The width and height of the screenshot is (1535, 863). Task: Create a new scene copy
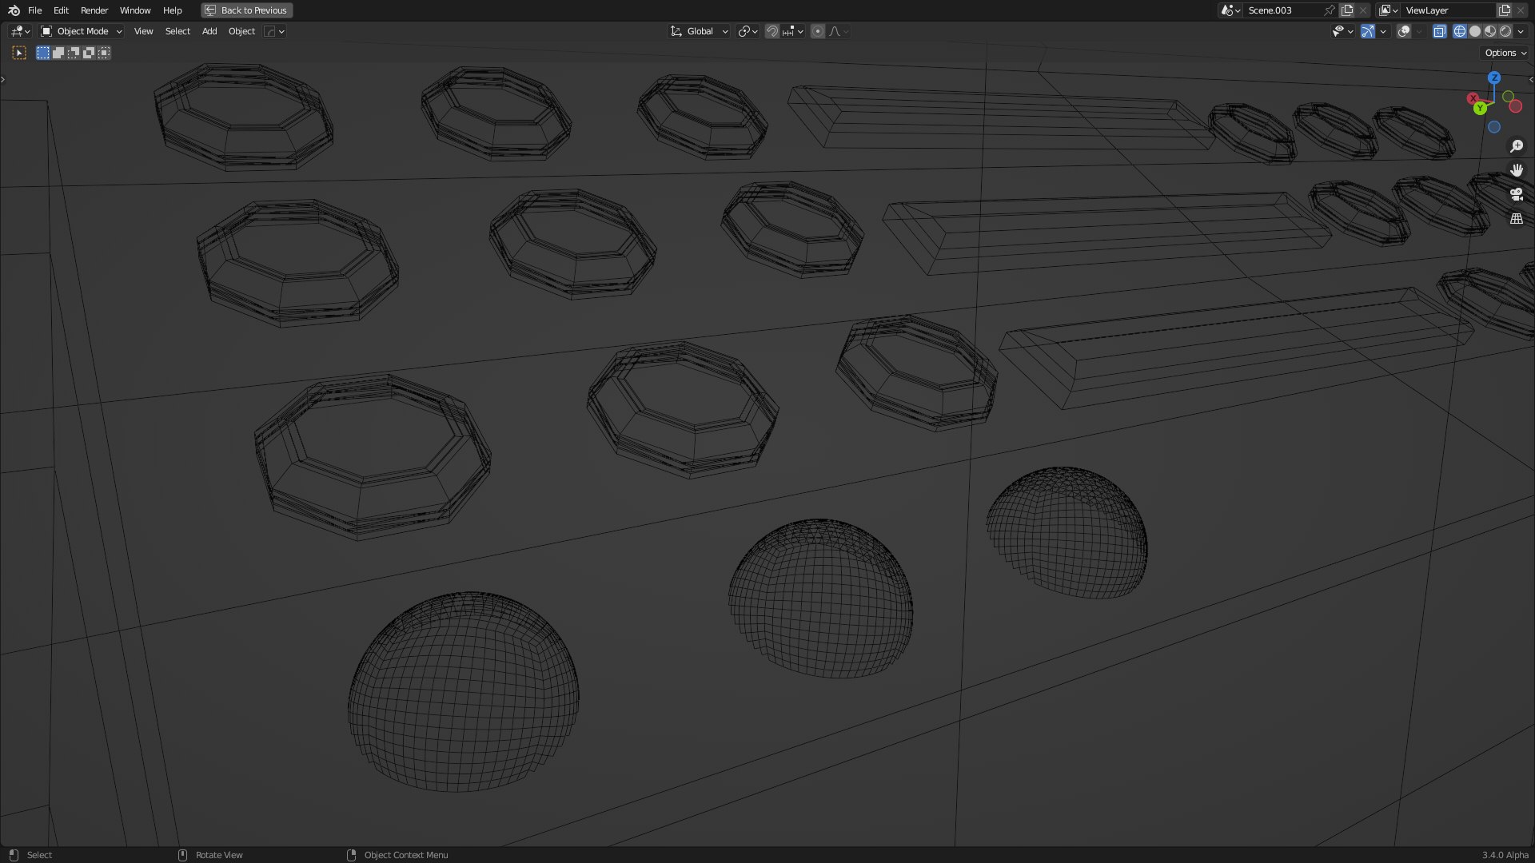click(x=1347, y=10)
